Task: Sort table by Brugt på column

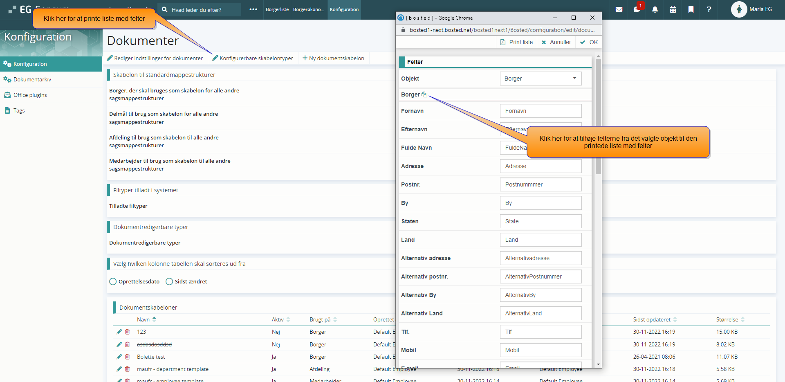Action: pos(323,319)
